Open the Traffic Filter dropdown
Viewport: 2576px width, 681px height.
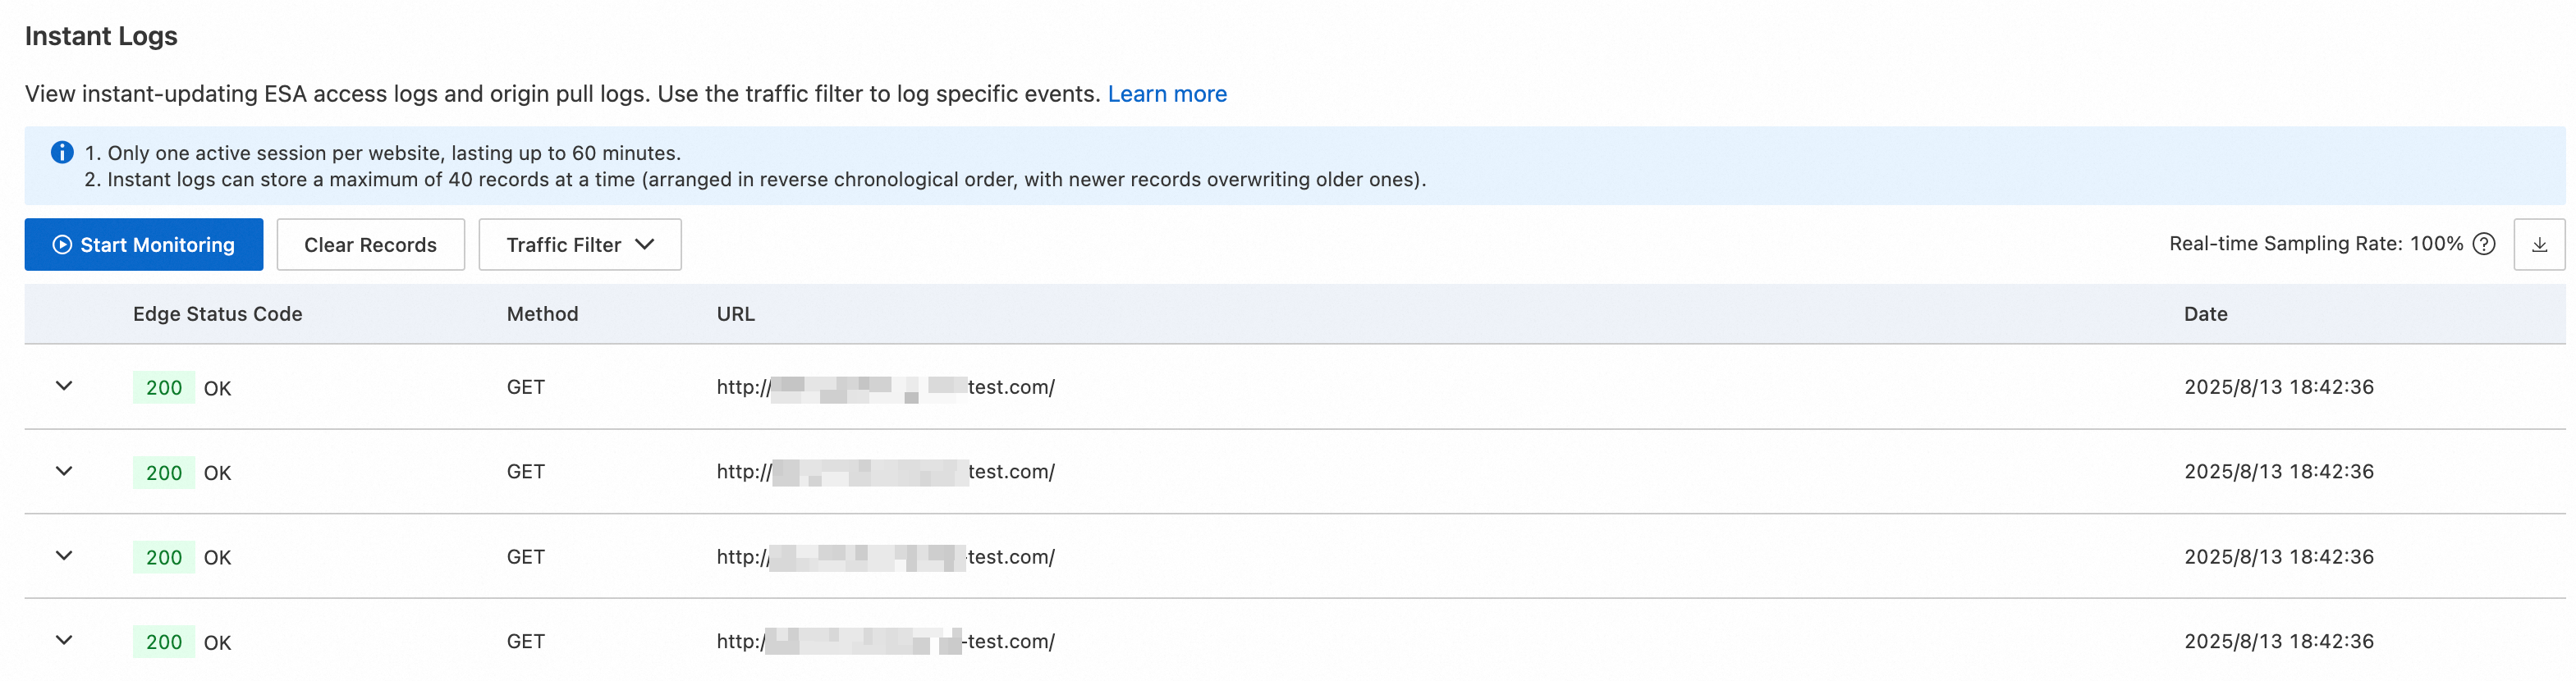[x=580, y=245]
